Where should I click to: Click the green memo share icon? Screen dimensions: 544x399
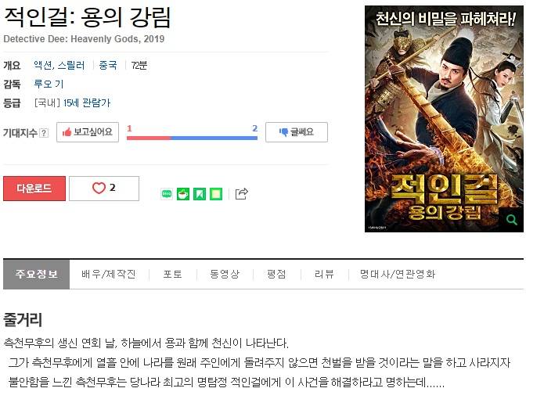216,194
